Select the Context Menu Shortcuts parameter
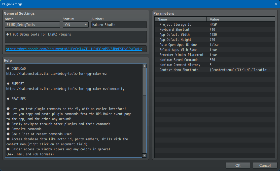Viewport: 280px width, 171px height. [x=215, y=70]
